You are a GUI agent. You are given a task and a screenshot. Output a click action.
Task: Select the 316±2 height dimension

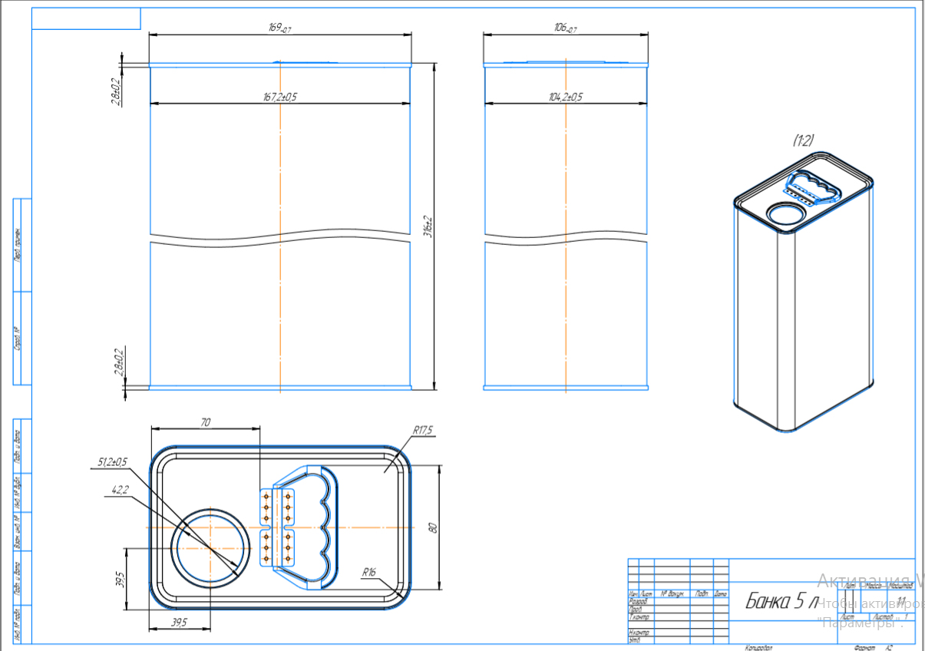click(428, 226)
